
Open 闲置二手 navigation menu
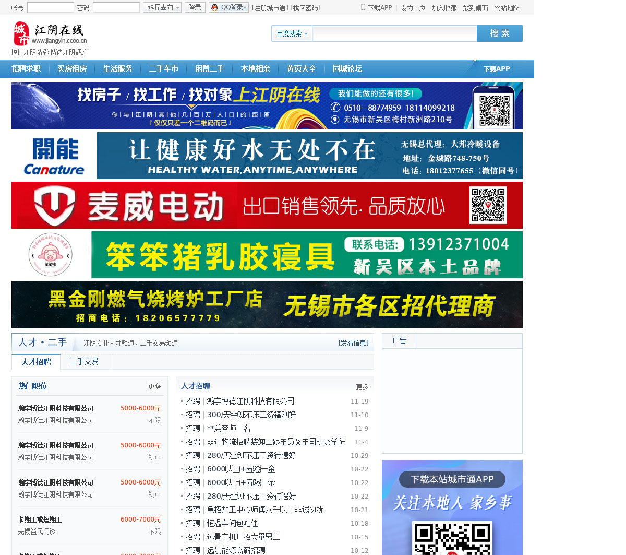(210, 68)
